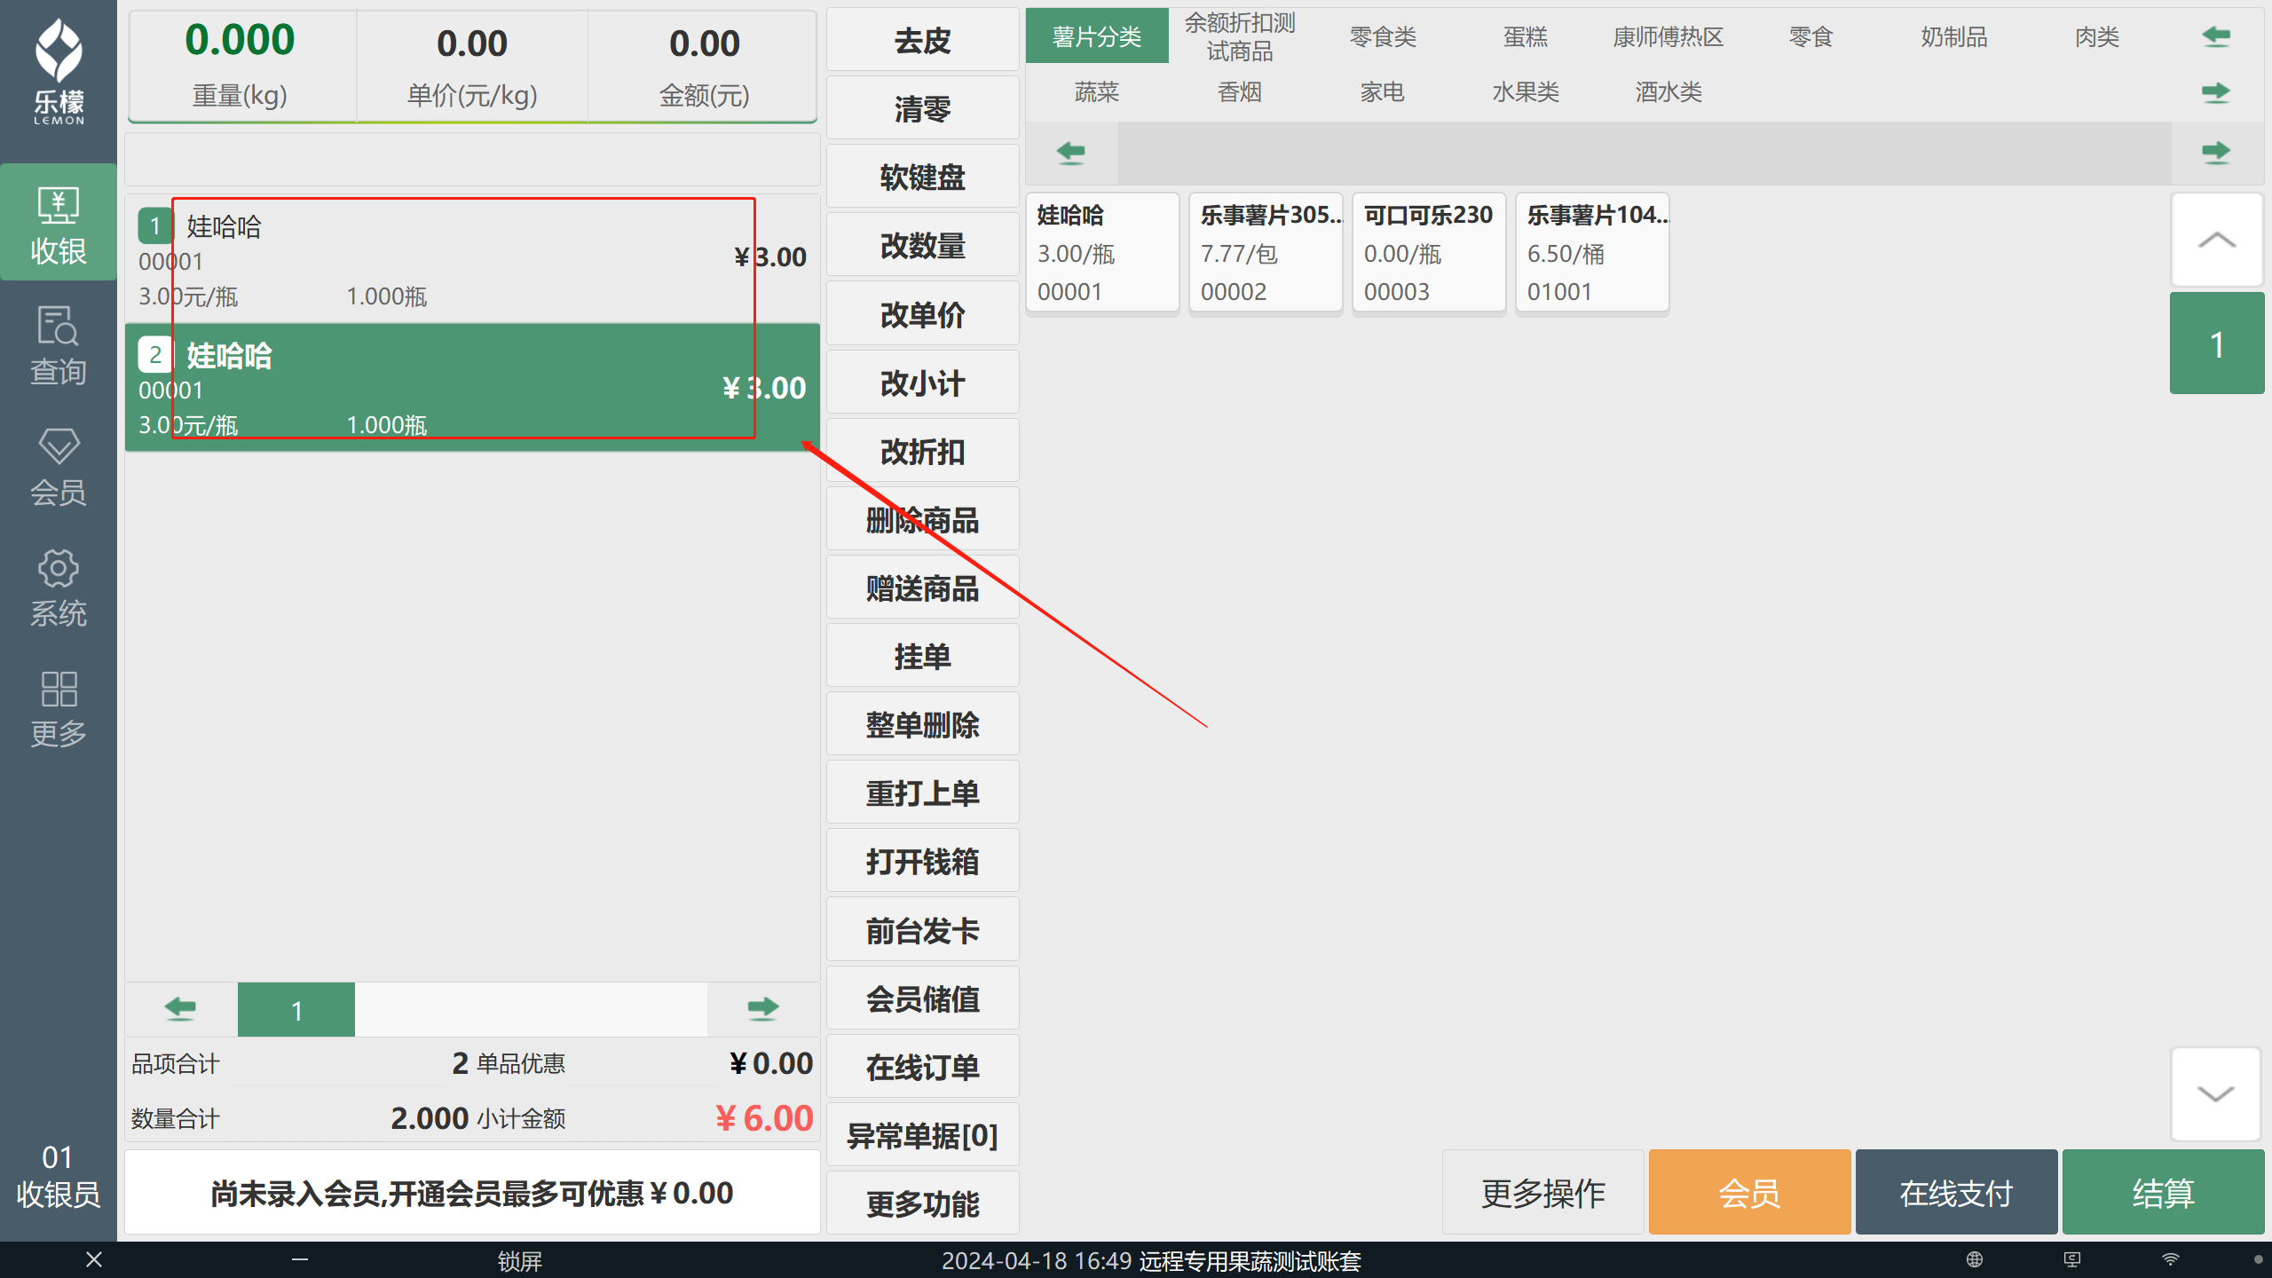Click subcategory bar right green arrow
The height and width of the screenshot is (1278, 2272).
point(2216,153)
